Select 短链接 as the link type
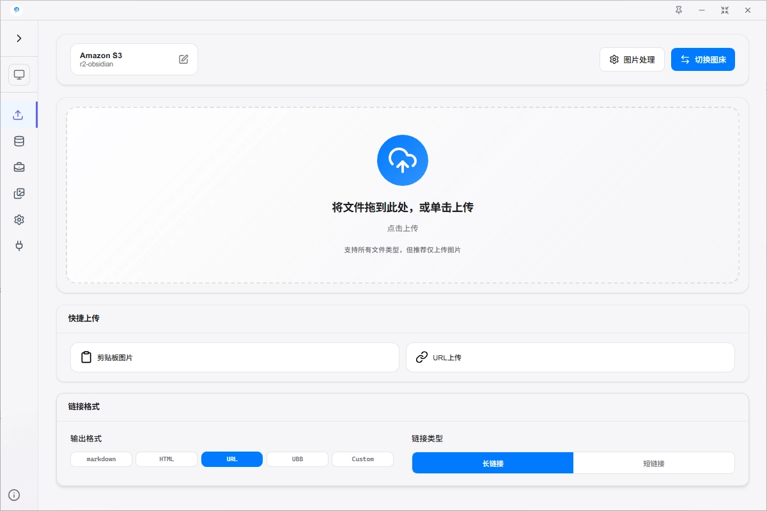Viewport: 767px width, 511px height. pos(654,462)
